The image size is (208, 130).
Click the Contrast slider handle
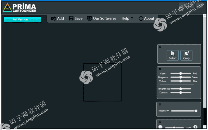(x=181, y=93)
